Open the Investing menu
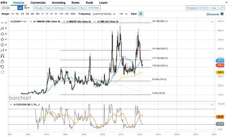Screen dimensions: 232x137 click(x=58, y=3)
